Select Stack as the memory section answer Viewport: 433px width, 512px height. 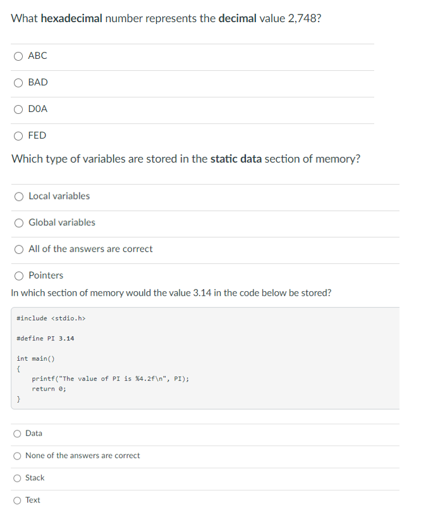coord(18,478)
